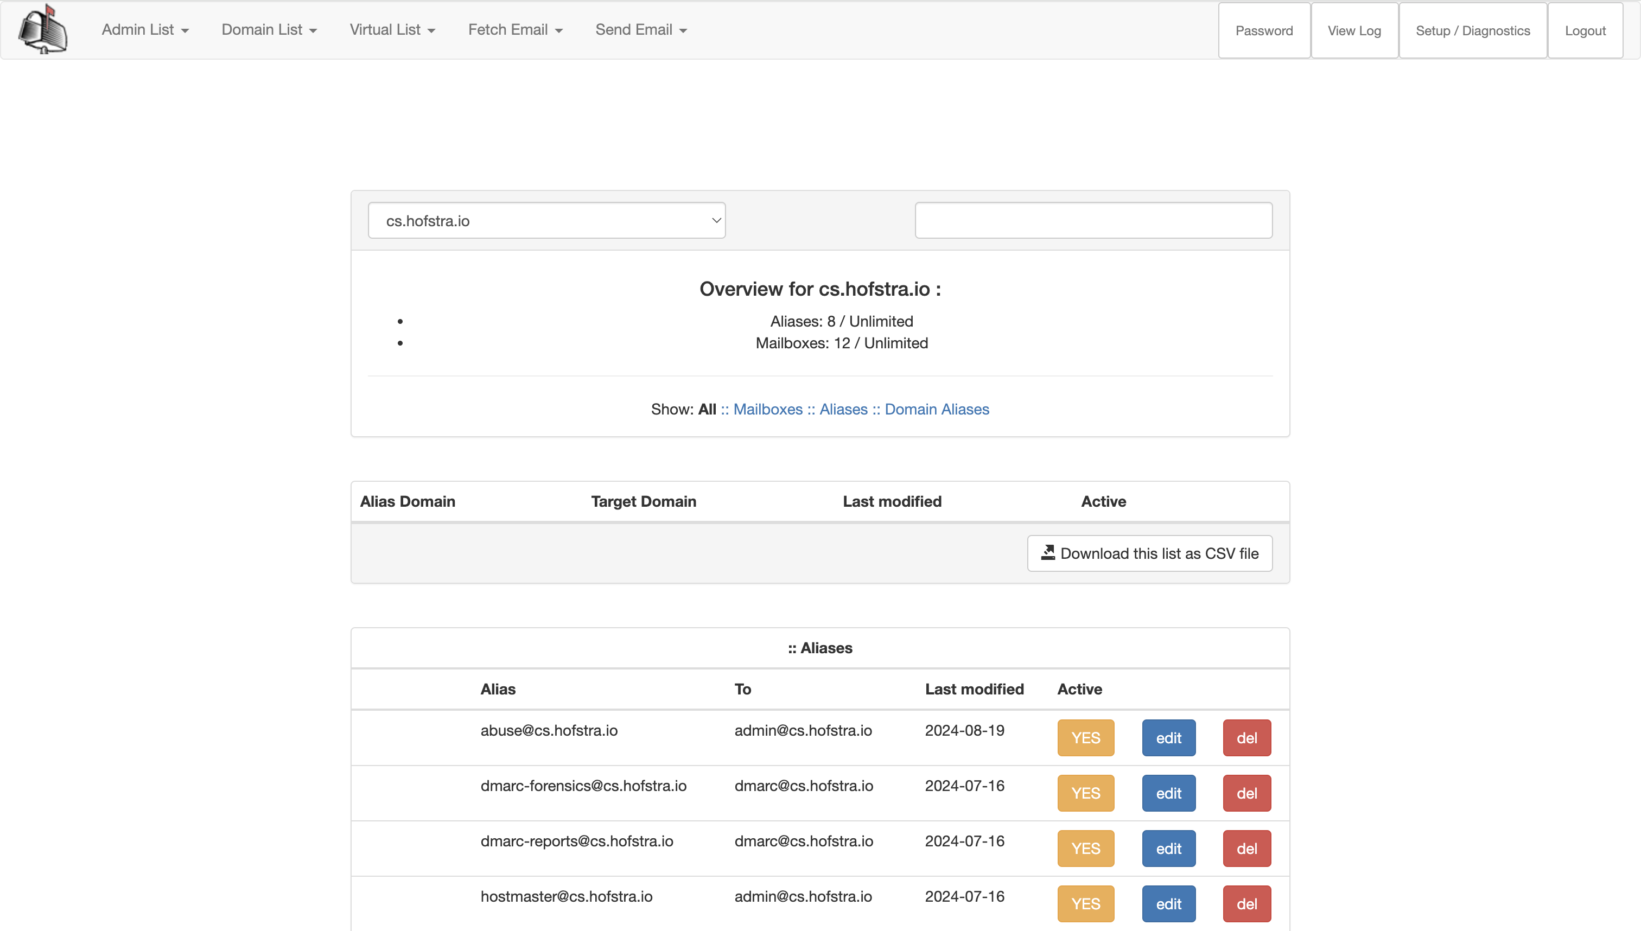The width and height of the screenshot is (1641, 931).
Task: Filter view to Domain Aliases
Action: click(936, 409)
